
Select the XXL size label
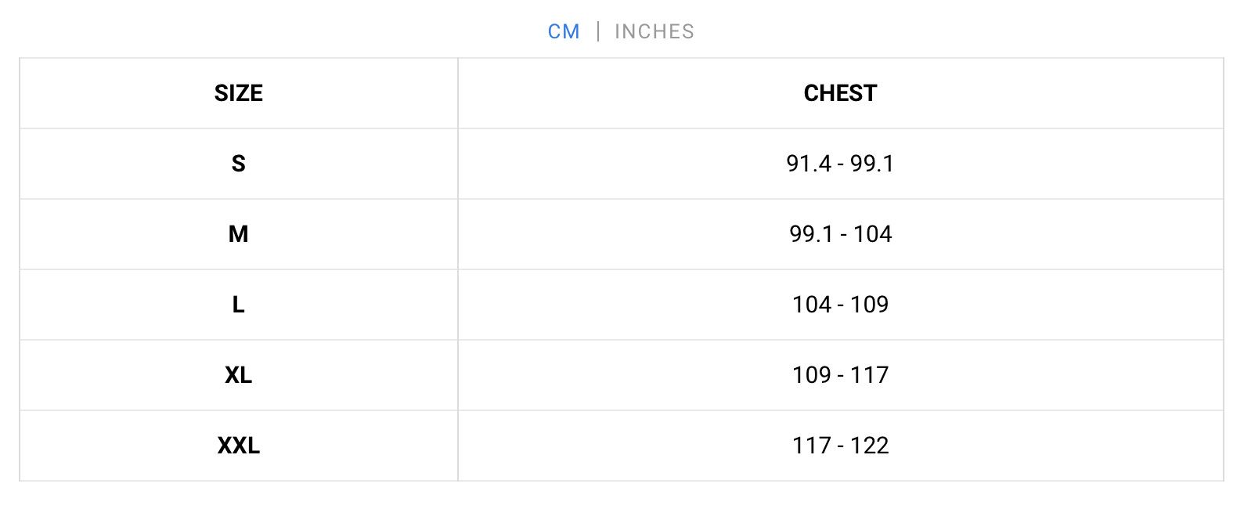(239, 446)
